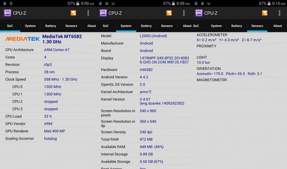This screenshot has height=169, width=287.
Task: Select the Scaling Governor hotplug row
Action: 48,139
